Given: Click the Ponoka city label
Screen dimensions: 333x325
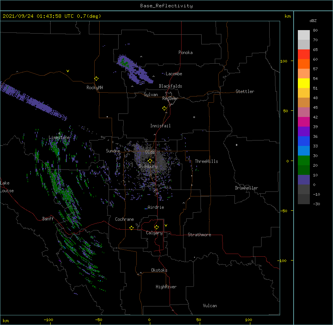Looking at the screenshot, I should [x=185, y=52].
